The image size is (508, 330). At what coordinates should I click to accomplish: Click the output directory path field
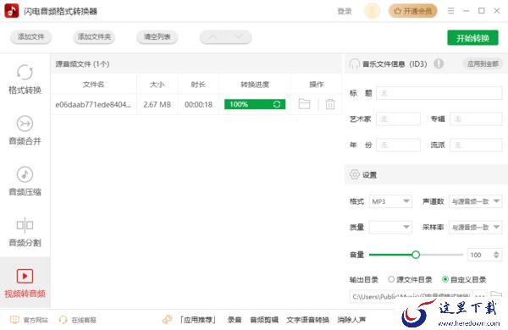tap(411, 296)
